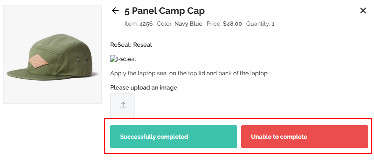Click the 'ReSeal: Reseal' heading

point(131,45)
